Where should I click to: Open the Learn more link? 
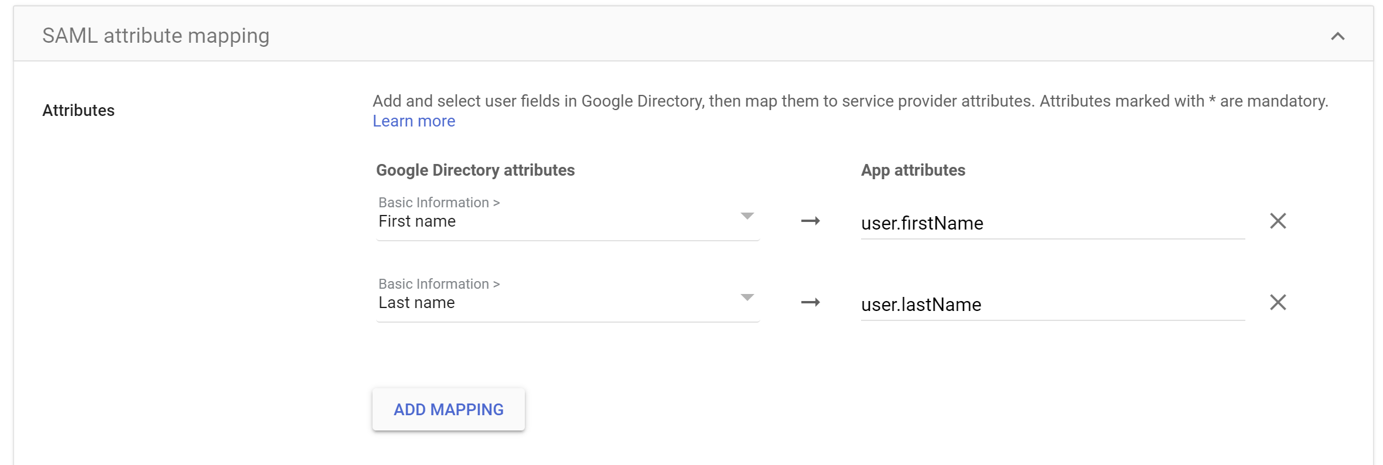click(x=414, y=121)
